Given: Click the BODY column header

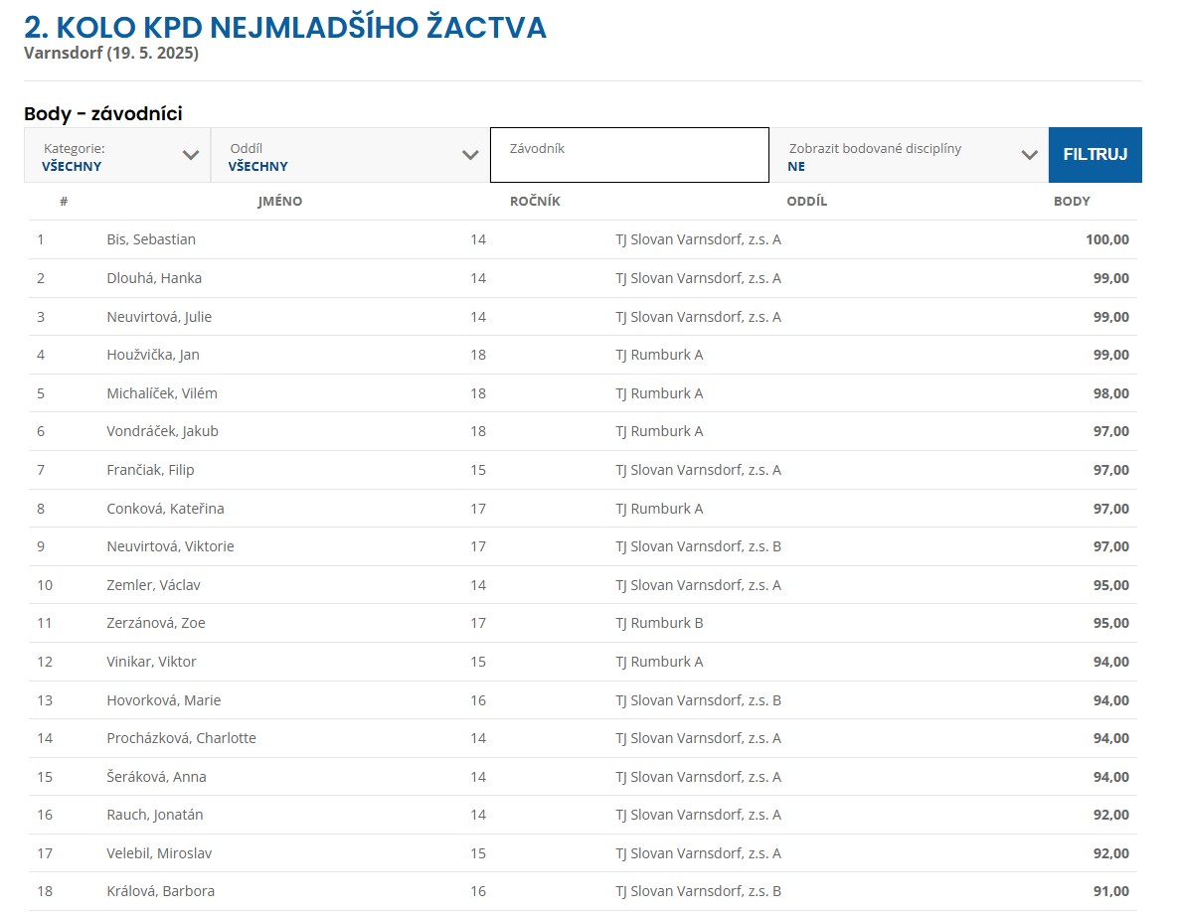Looking at the screenshot, I should [1072, 201].
